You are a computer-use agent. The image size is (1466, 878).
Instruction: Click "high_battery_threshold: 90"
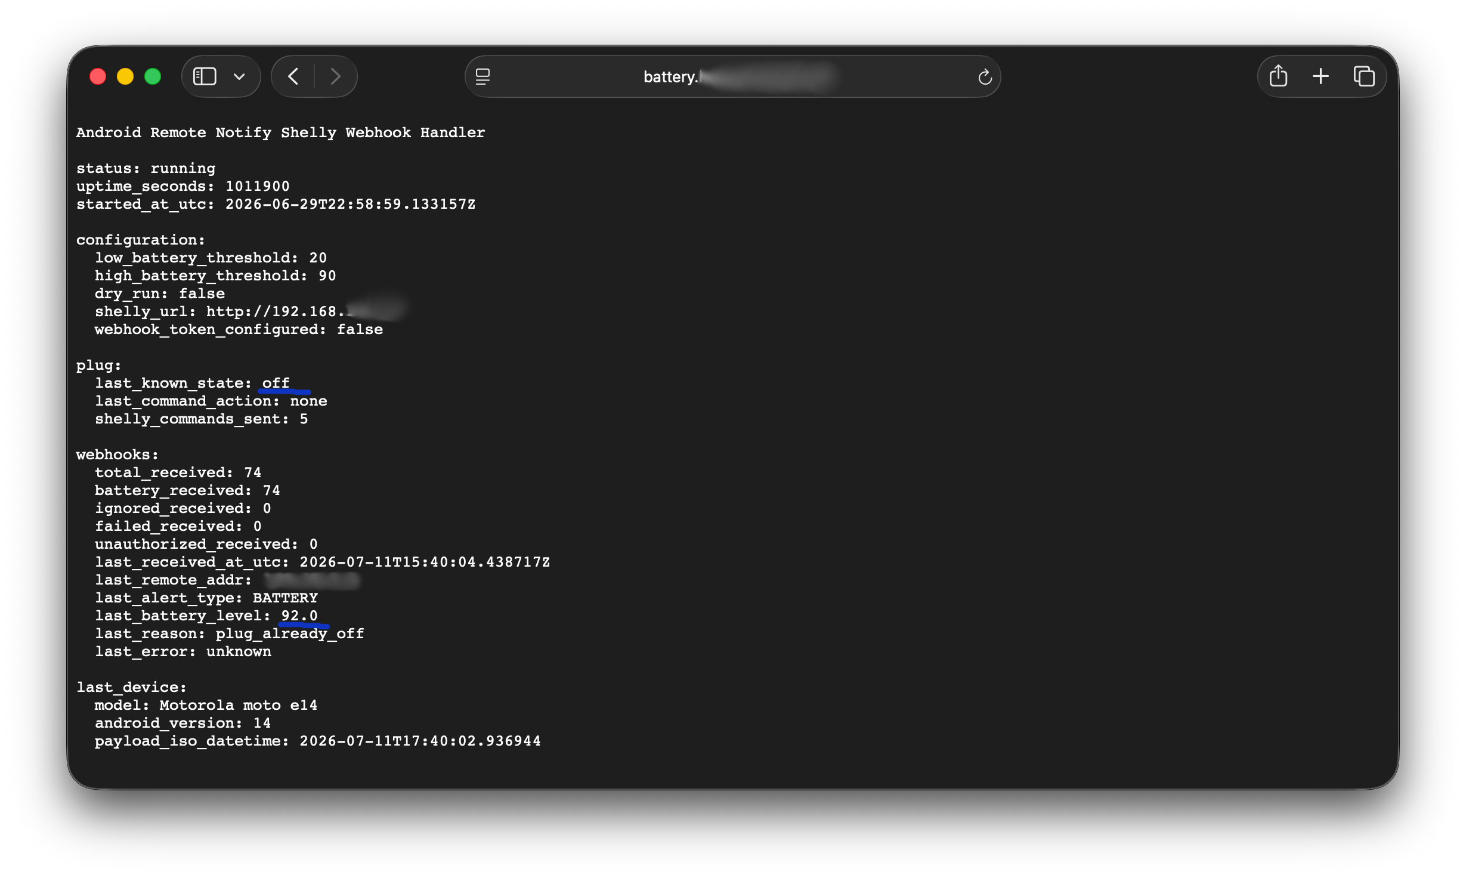click(x=215, y=276)
